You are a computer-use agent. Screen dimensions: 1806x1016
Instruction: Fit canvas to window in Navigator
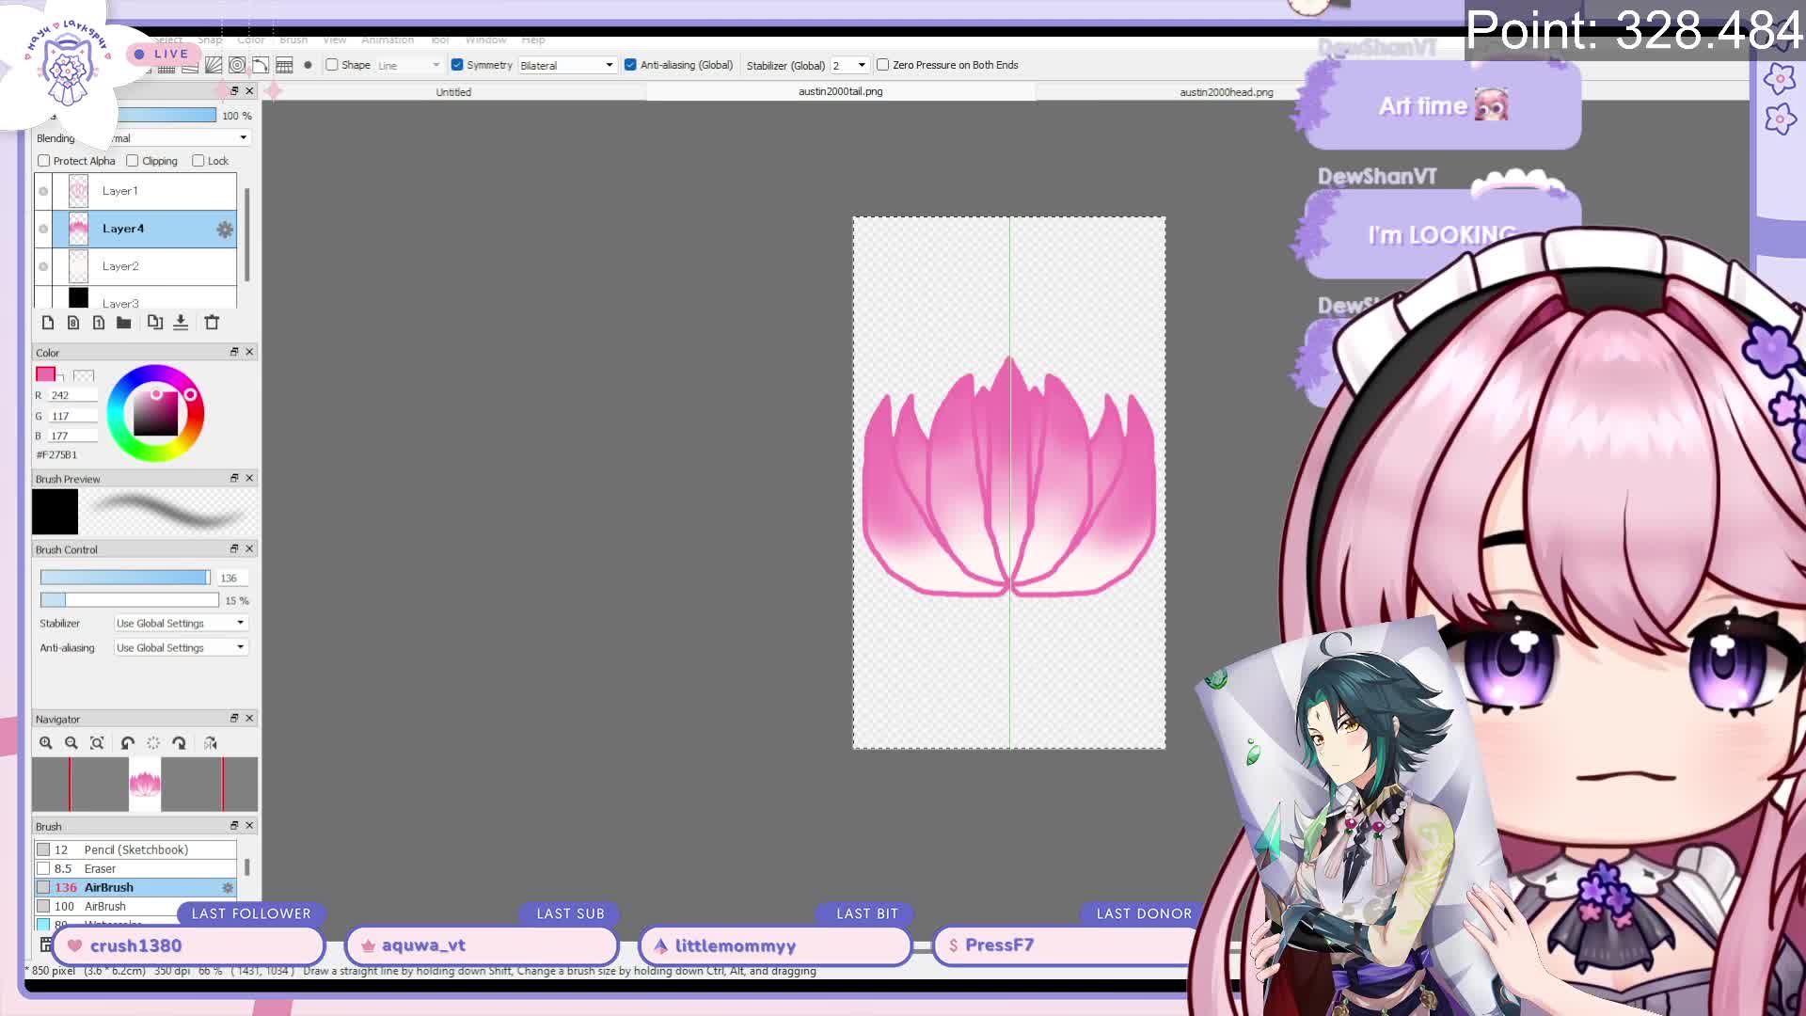pos(97,743)
